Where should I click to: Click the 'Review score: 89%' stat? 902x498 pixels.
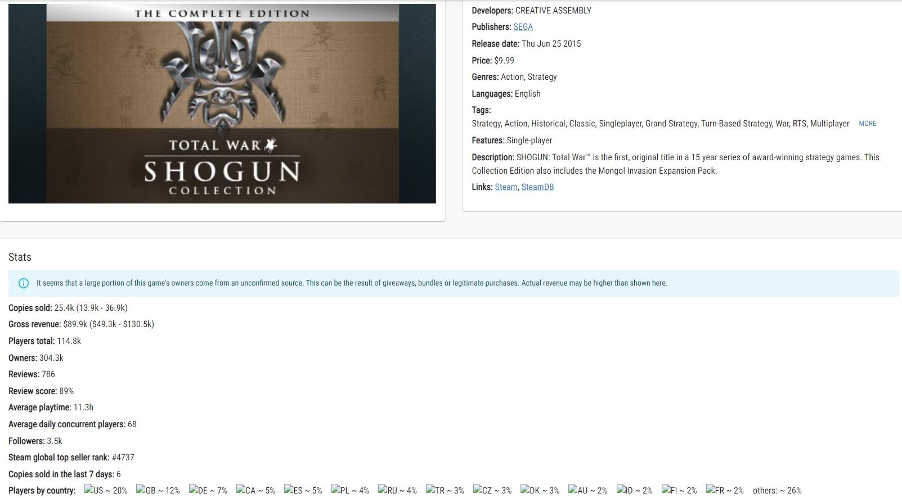(41, 391)
